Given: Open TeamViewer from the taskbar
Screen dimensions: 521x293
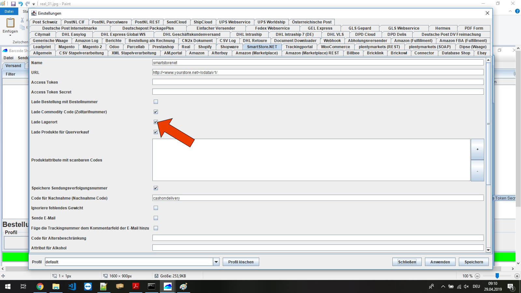Looking at the screenshot, I should tap(88, 286).
